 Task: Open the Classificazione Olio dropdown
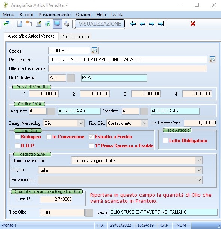(x=199, y=161)
